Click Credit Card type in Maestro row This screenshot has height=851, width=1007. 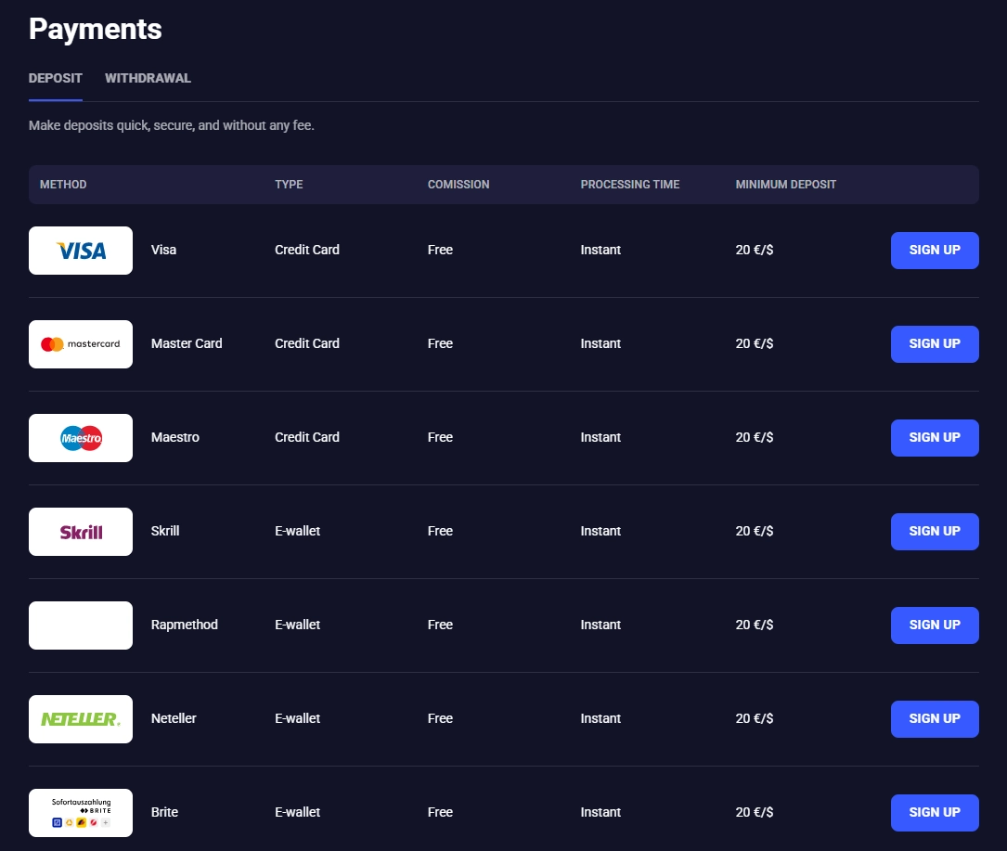307,437
